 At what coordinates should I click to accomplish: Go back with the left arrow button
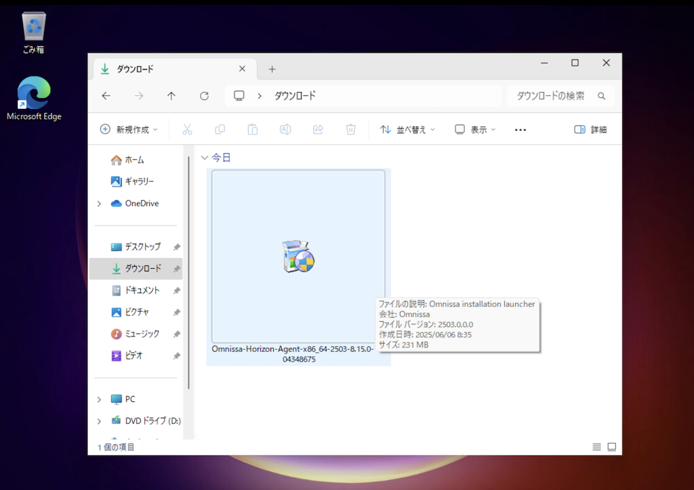tap(106, 96)
